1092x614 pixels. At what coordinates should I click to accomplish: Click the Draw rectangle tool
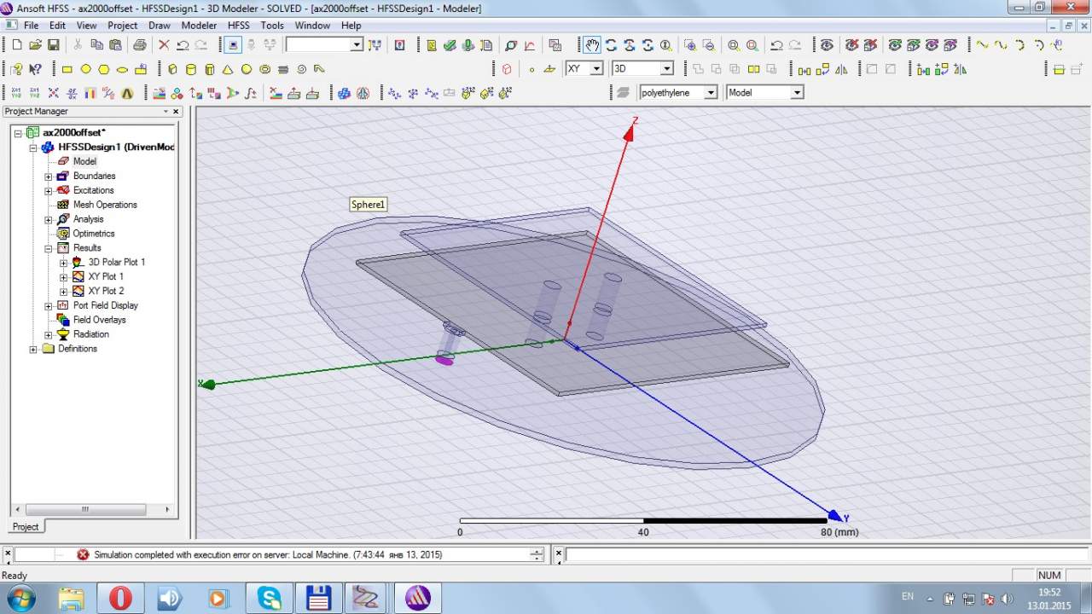click(x=67, y=69)
